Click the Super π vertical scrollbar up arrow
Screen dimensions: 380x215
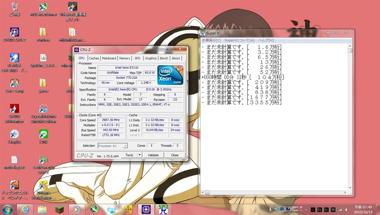coord(350,46)
